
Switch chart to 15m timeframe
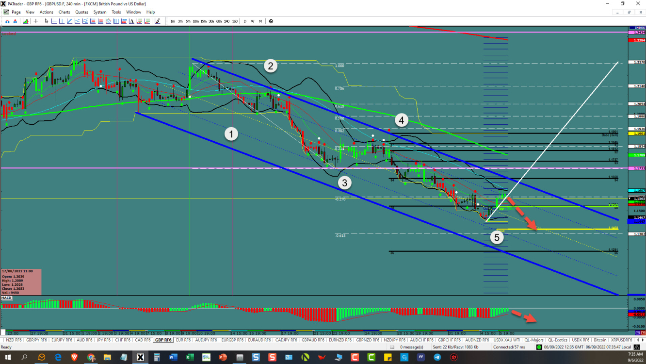point(203,21)
